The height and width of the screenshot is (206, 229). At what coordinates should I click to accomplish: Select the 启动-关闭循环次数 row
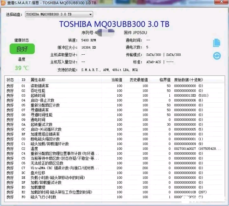pos(114,129)
